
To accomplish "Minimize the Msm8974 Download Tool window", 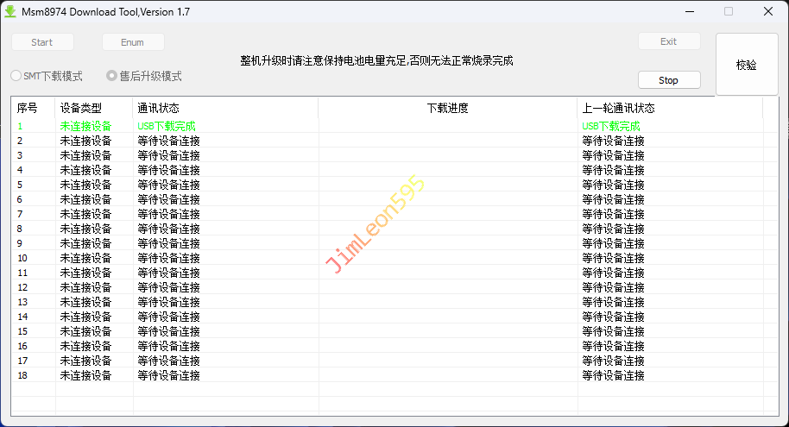I will pyautogui.click(x=689, y=12).
